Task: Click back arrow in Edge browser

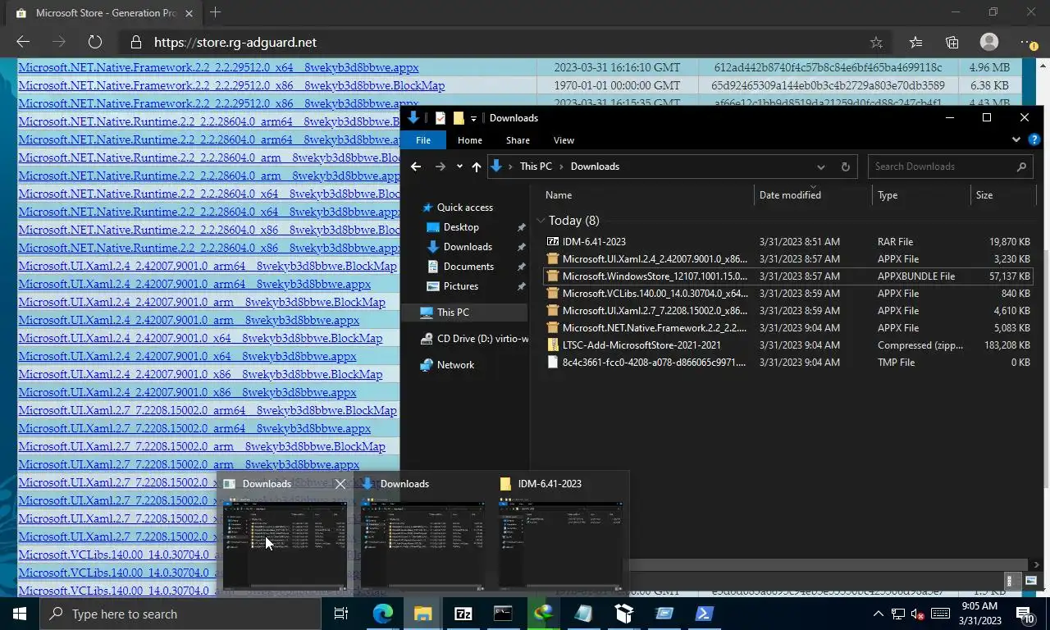Action: (23, 42)
